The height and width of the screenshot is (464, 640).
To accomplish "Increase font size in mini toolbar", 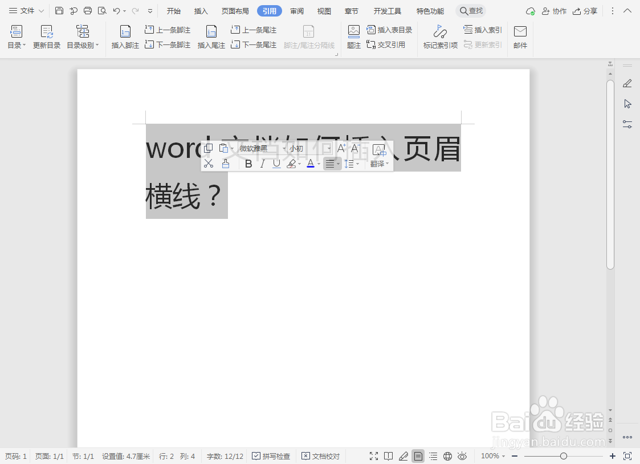I will (x=341, y=148).
